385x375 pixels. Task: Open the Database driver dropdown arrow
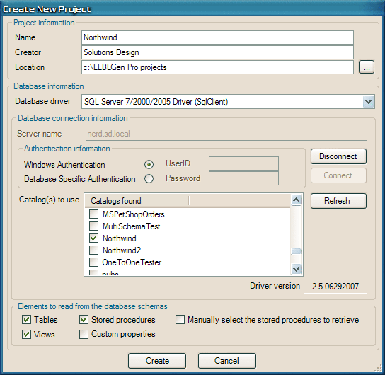[368, 102]
